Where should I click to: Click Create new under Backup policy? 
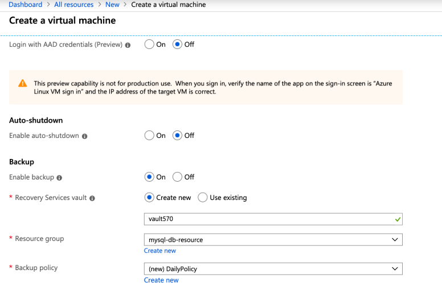tap(161, 280)
